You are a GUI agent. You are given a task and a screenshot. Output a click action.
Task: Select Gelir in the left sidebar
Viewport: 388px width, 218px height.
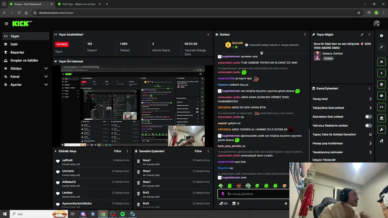26,44
